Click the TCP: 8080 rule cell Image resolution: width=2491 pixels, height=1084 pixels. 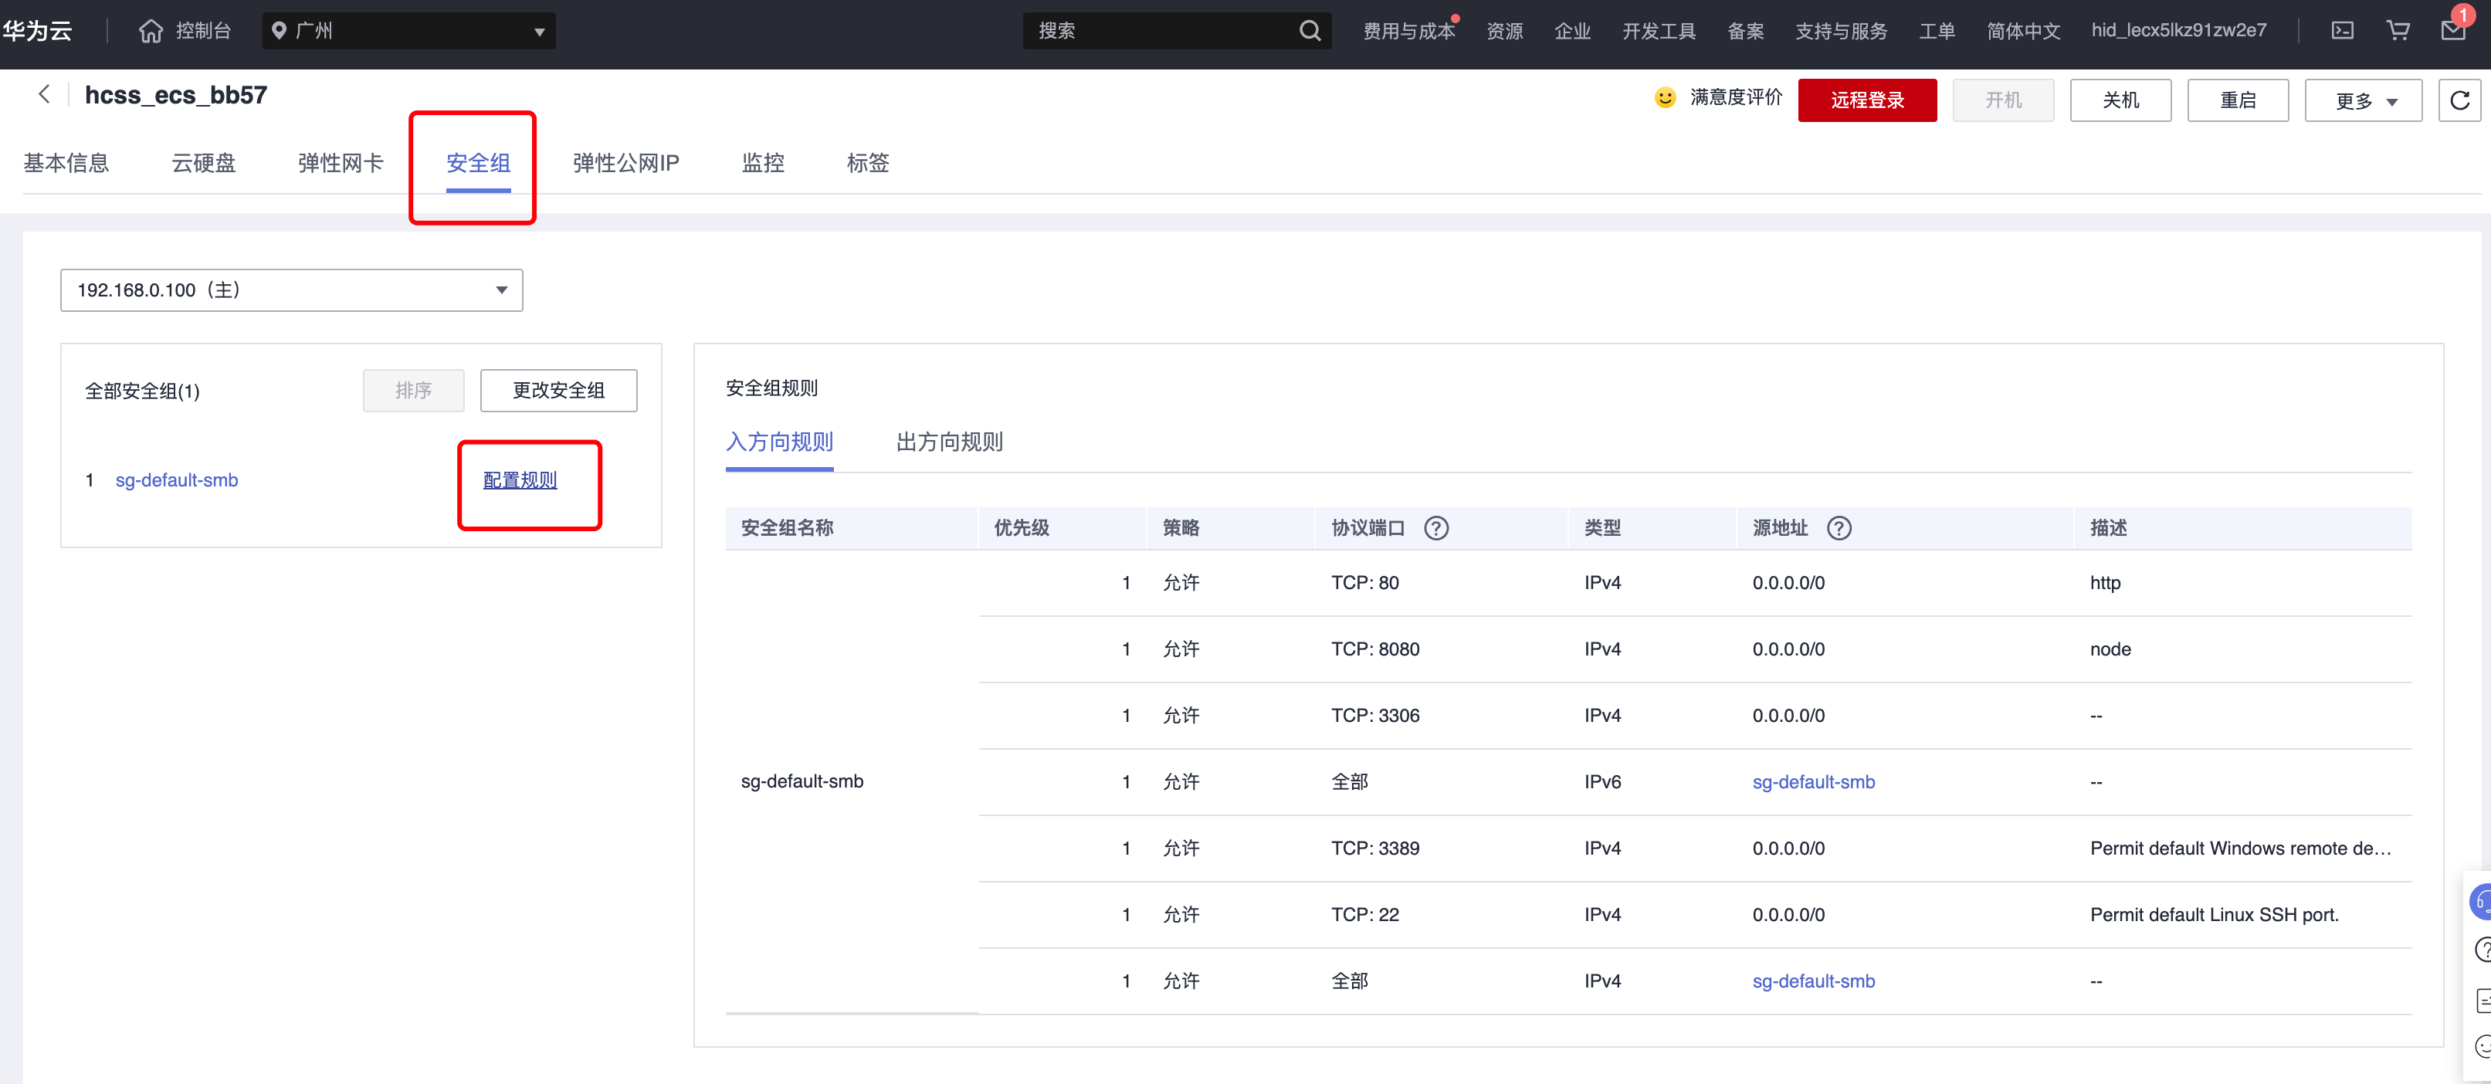1375,650
